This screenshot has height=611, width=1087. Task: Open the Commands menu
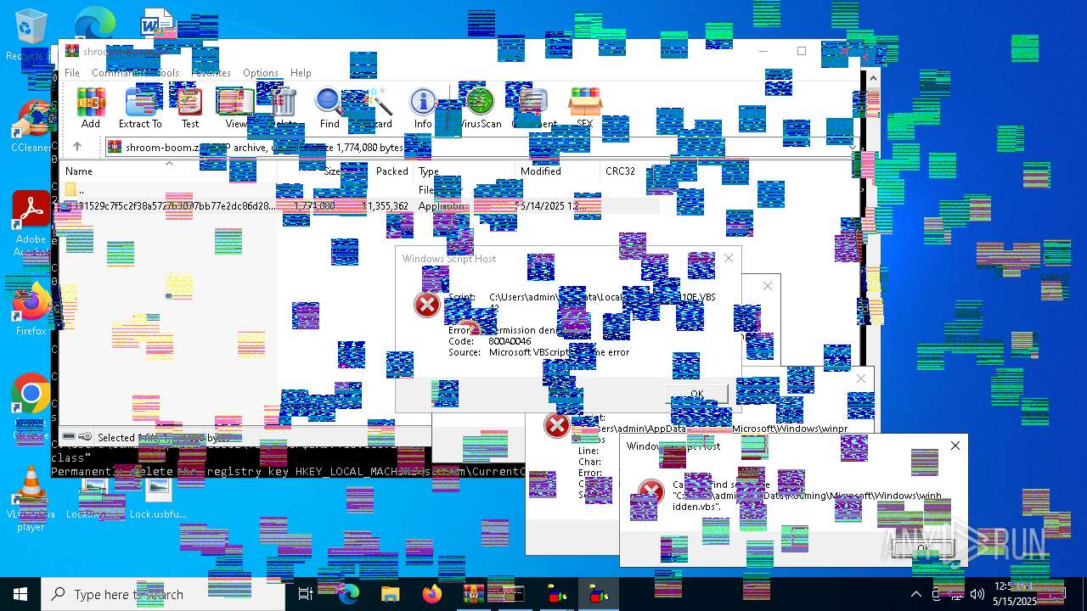point(117,73)
